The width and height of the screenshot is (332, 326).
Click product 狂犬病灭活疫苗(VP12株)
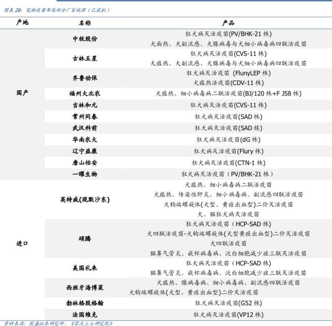[228, 315]
